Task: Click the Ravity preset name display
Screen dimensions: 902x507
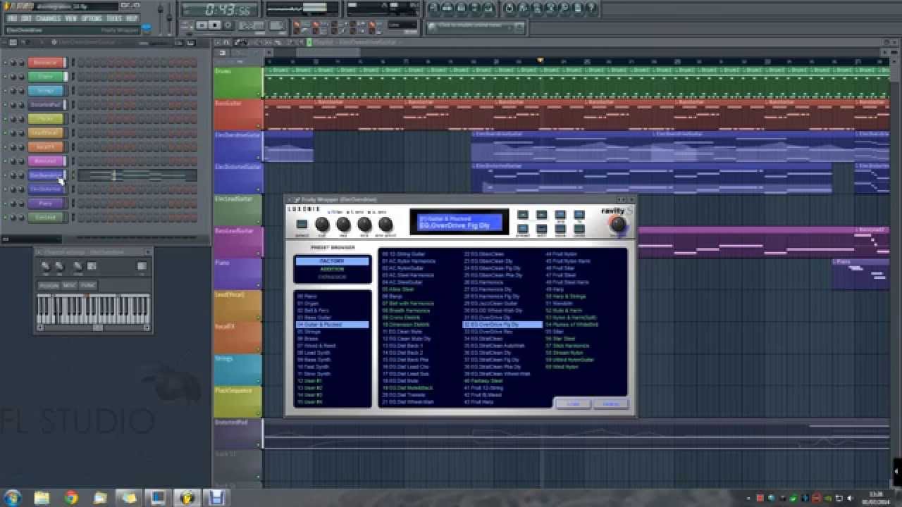Action: pyautogui.click(x=459, y=222)
